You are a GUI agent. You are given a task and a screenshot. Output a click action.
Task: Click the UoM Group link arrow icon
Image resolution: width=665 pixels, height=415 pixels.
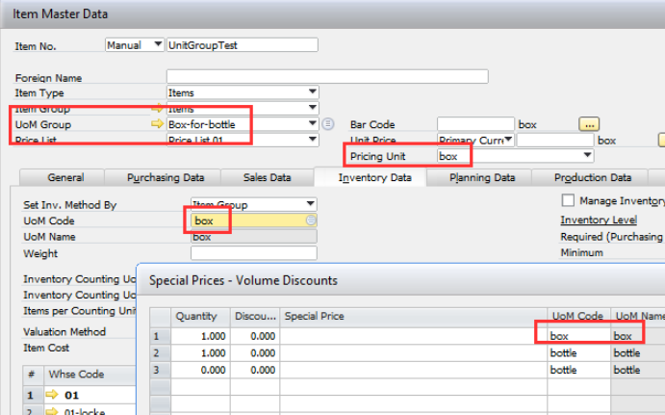point(158,124)
